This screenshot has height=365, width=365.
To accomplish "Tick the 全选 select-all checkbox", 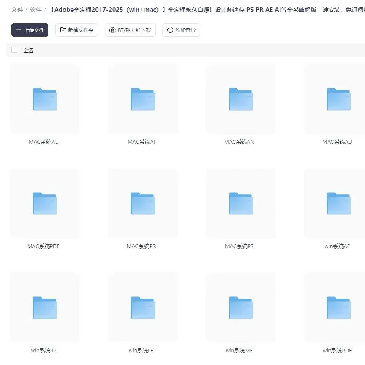I will 14,50.
